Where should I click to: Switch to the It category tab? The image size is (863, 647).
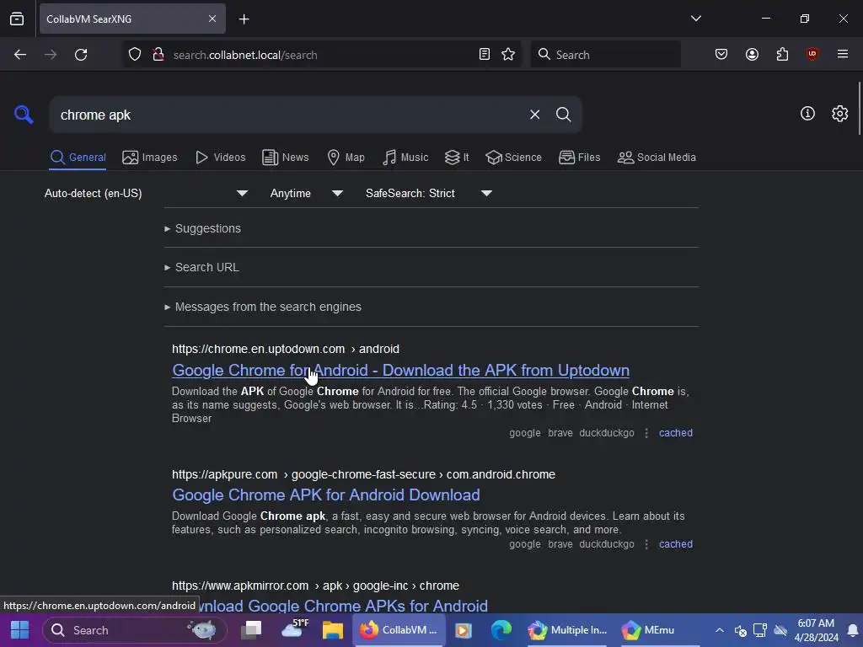click(x=457, y=158)
